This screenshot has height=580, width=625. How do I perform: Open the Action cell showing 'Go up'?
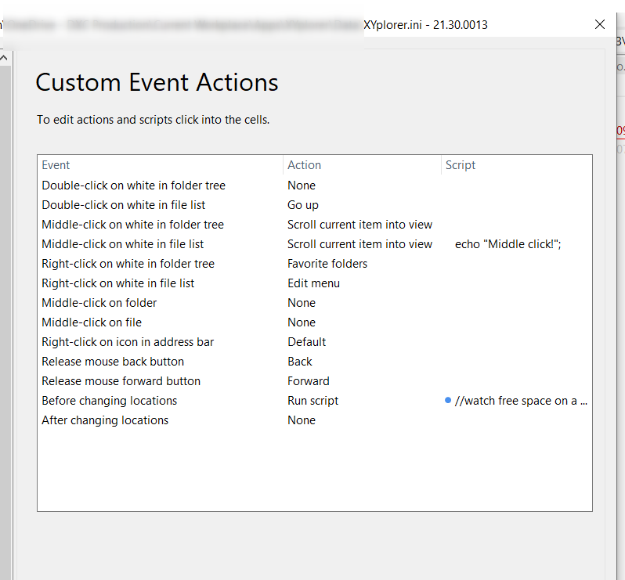(x=303, y=205)
